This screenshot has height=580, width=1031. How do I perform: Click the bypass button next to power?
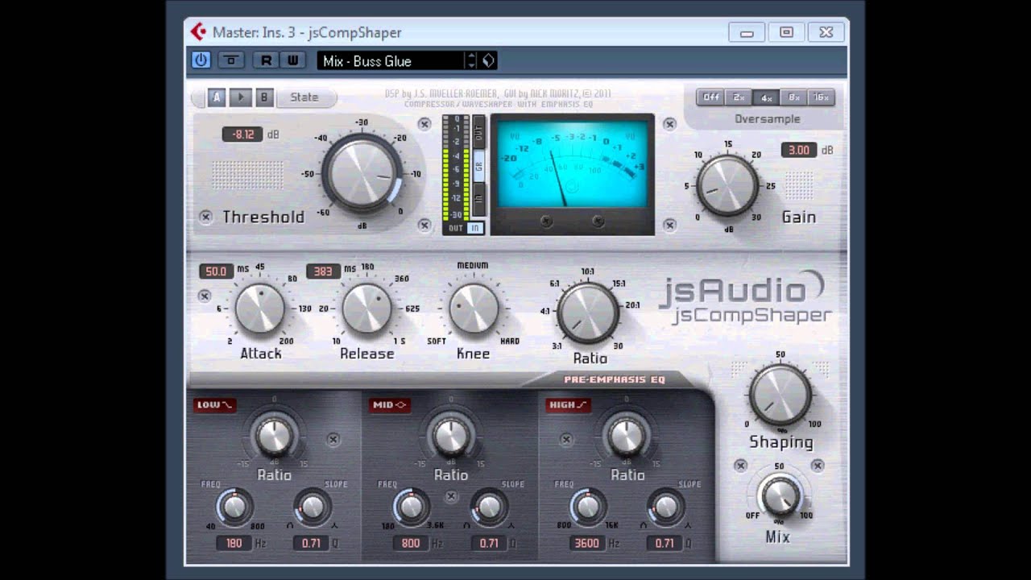click(231, 60)
